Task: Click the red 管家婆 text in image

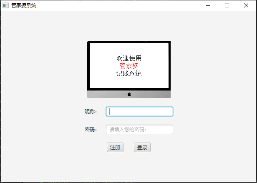Action: point(129,66)
